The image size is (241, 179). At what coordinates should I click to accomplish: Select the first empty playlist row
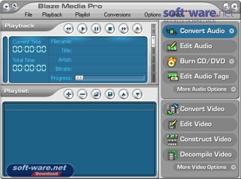click(x=79, y=107)
